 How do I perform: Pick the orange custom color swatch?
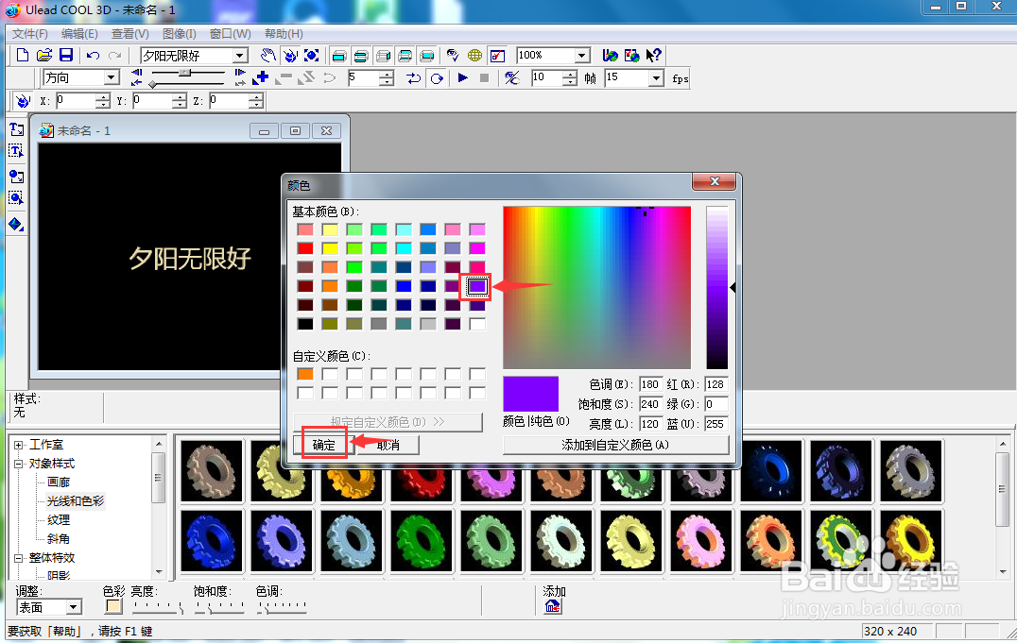point(305,374)
